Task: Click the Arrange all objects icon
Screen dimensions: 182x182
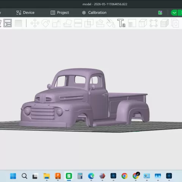Action: pyautogui.click(x=8, y=23)
